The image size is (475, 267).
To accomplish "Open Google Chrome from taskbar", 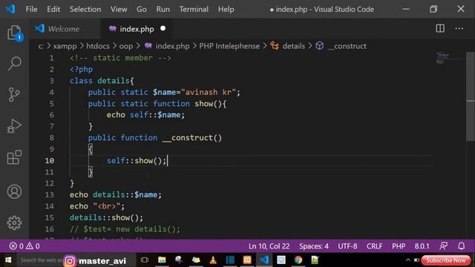I will click(298, 260).
